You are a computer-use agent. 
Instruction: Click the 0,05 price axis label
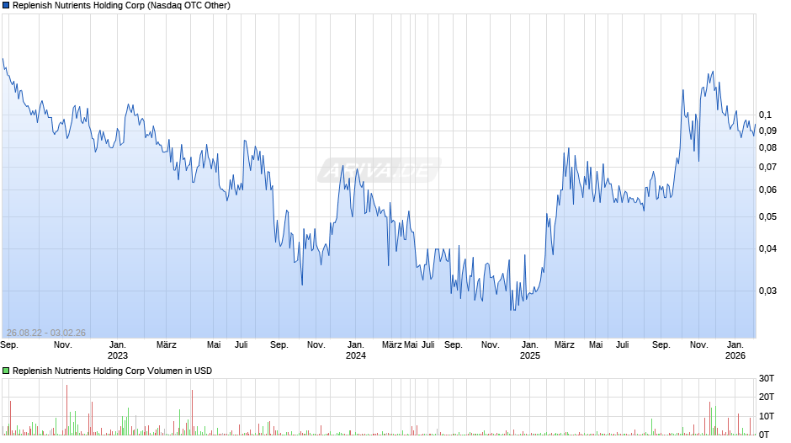tap(767, 216)
